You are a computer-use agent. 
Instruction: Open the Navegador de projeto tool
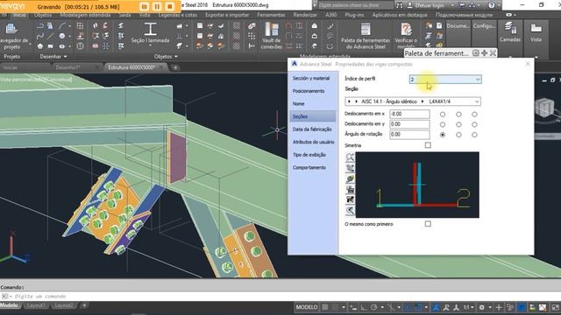(x=13, y=37)
